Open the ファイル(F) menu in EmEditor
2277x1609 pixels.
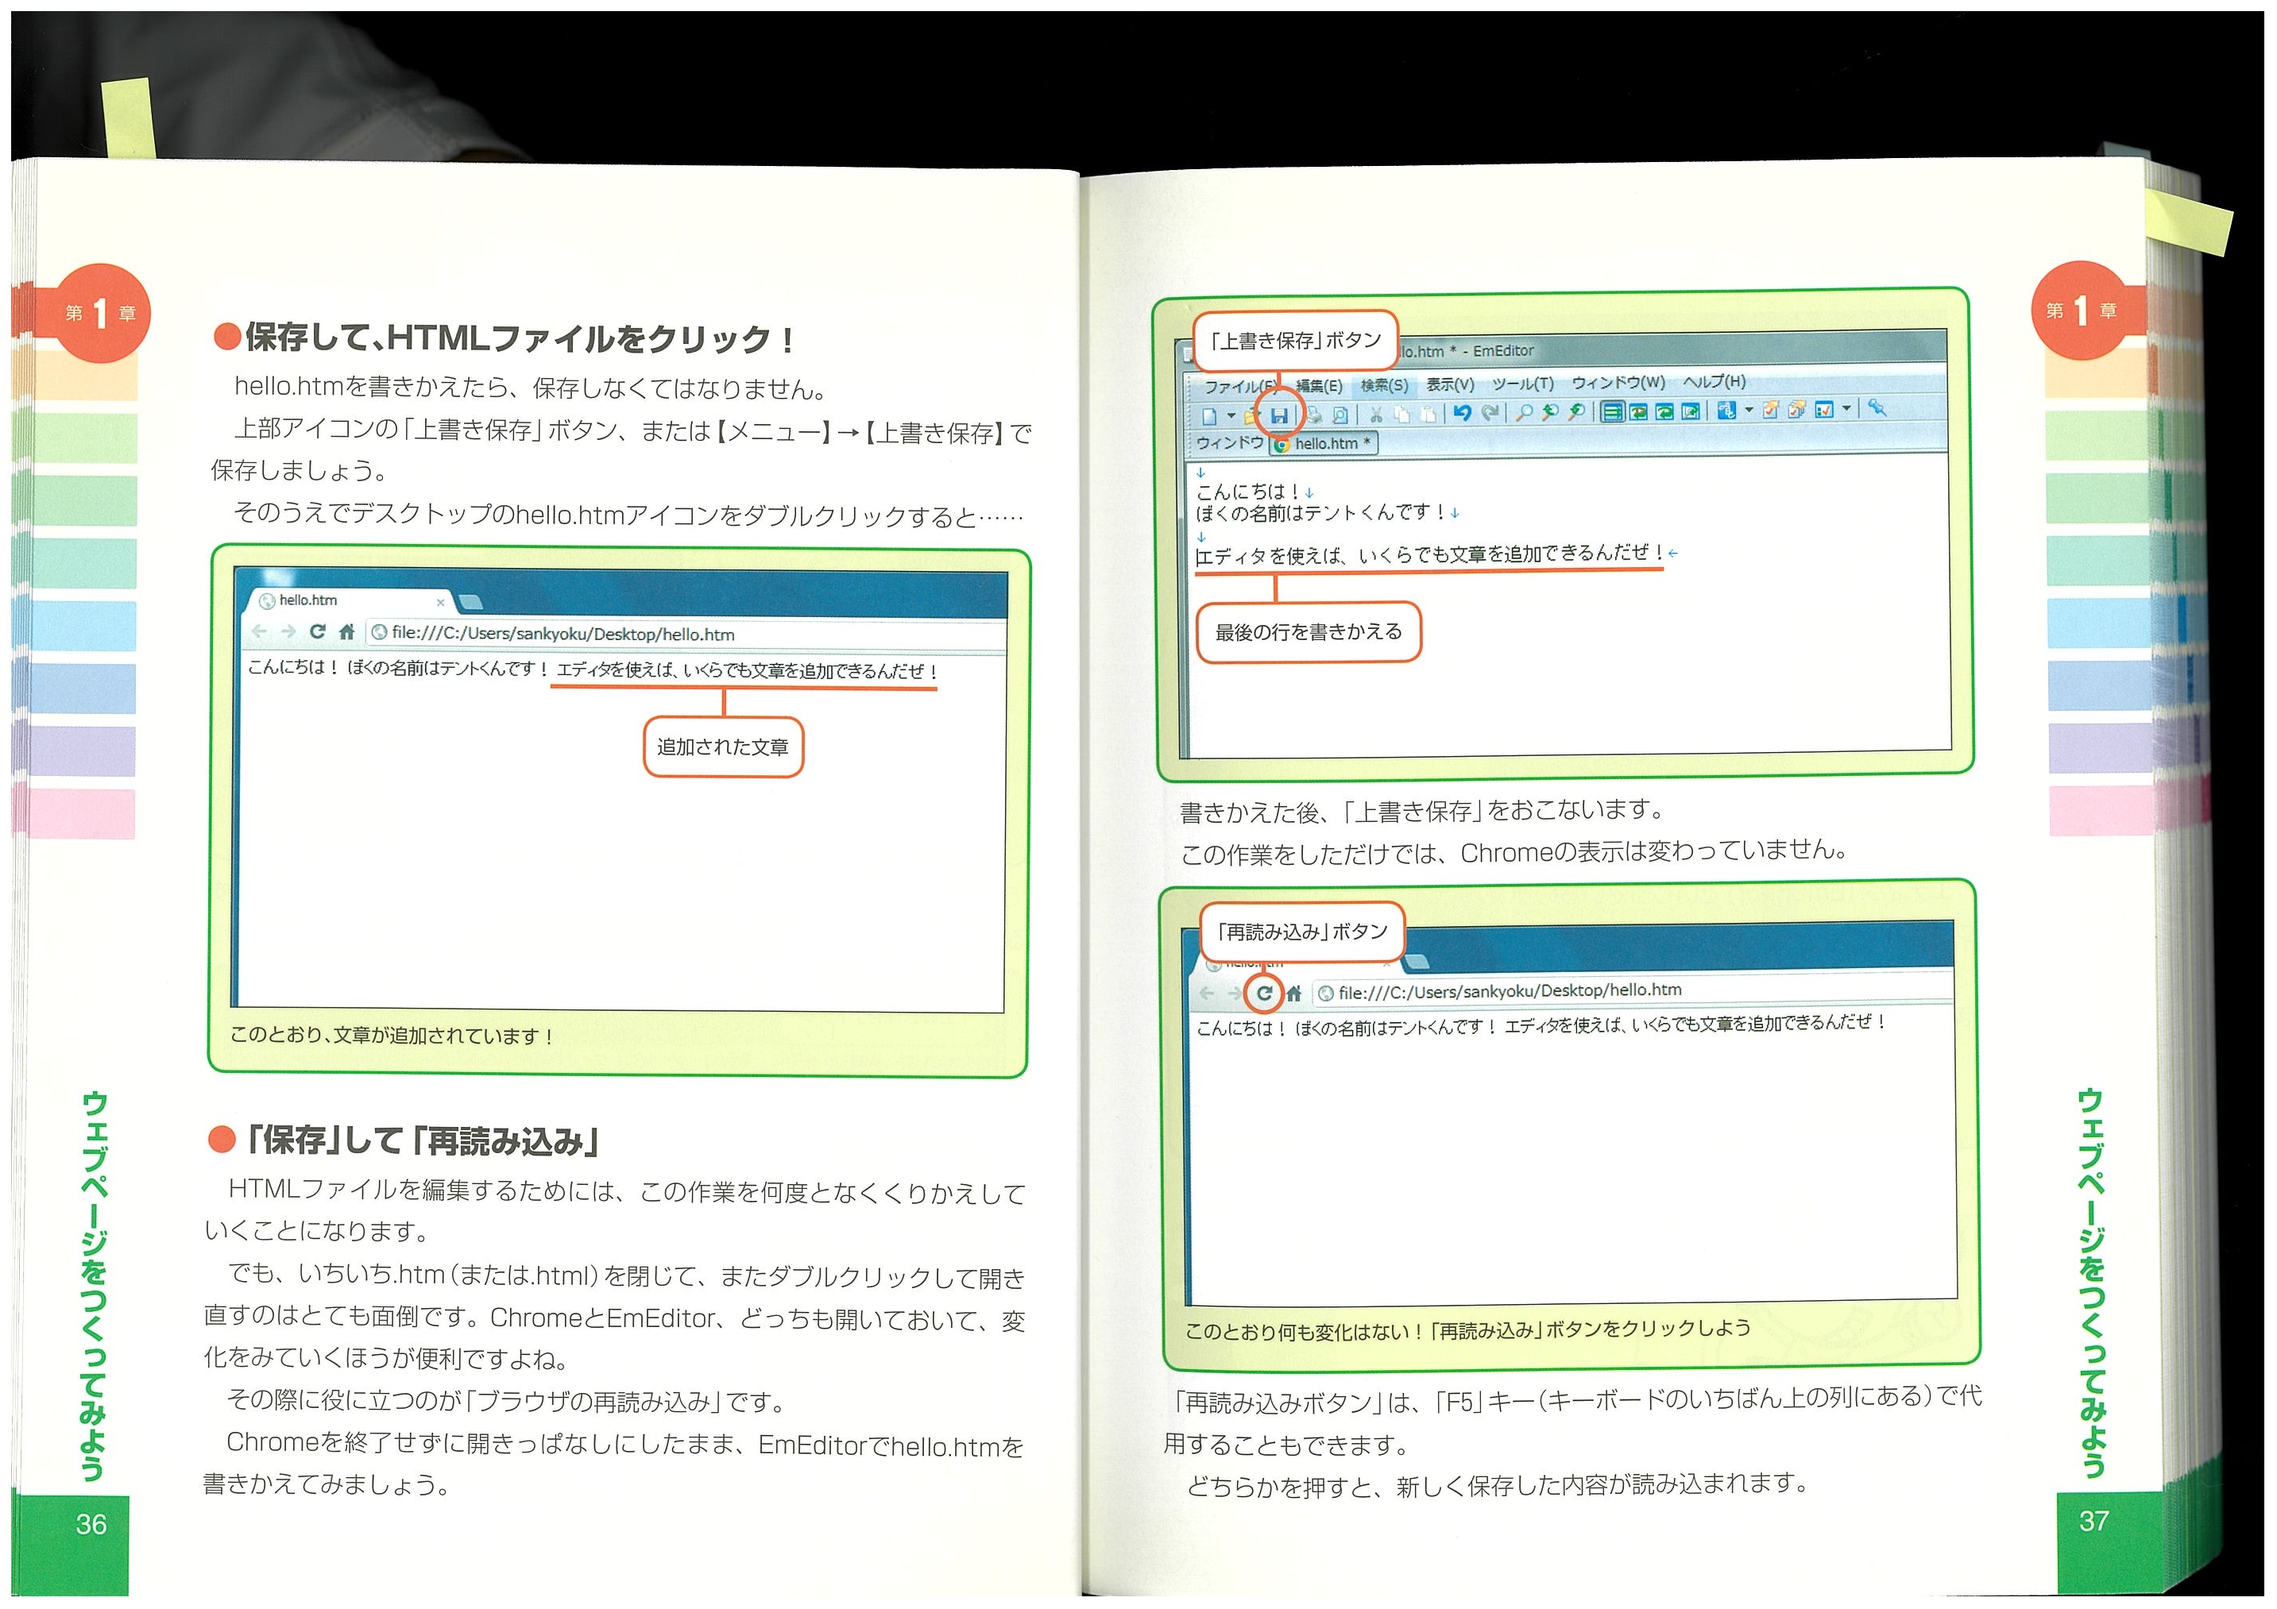[x=1241, y=387]
